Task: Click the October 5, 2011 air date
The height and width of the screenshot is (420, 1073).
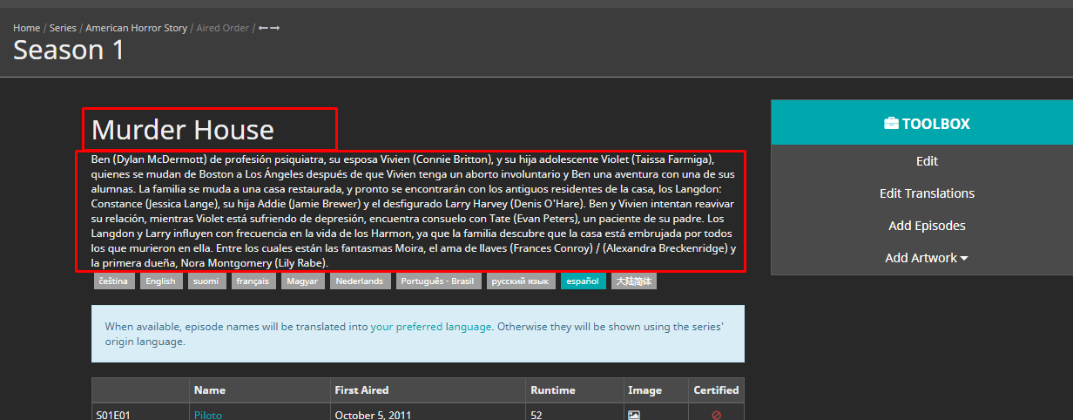Action: coord(373,416)
